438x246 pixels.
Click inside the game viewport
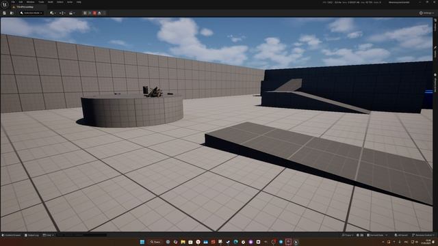[x=216, y=124]
